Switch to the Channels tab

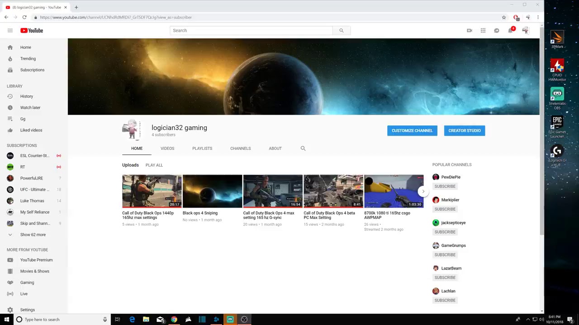pos(241,148)
